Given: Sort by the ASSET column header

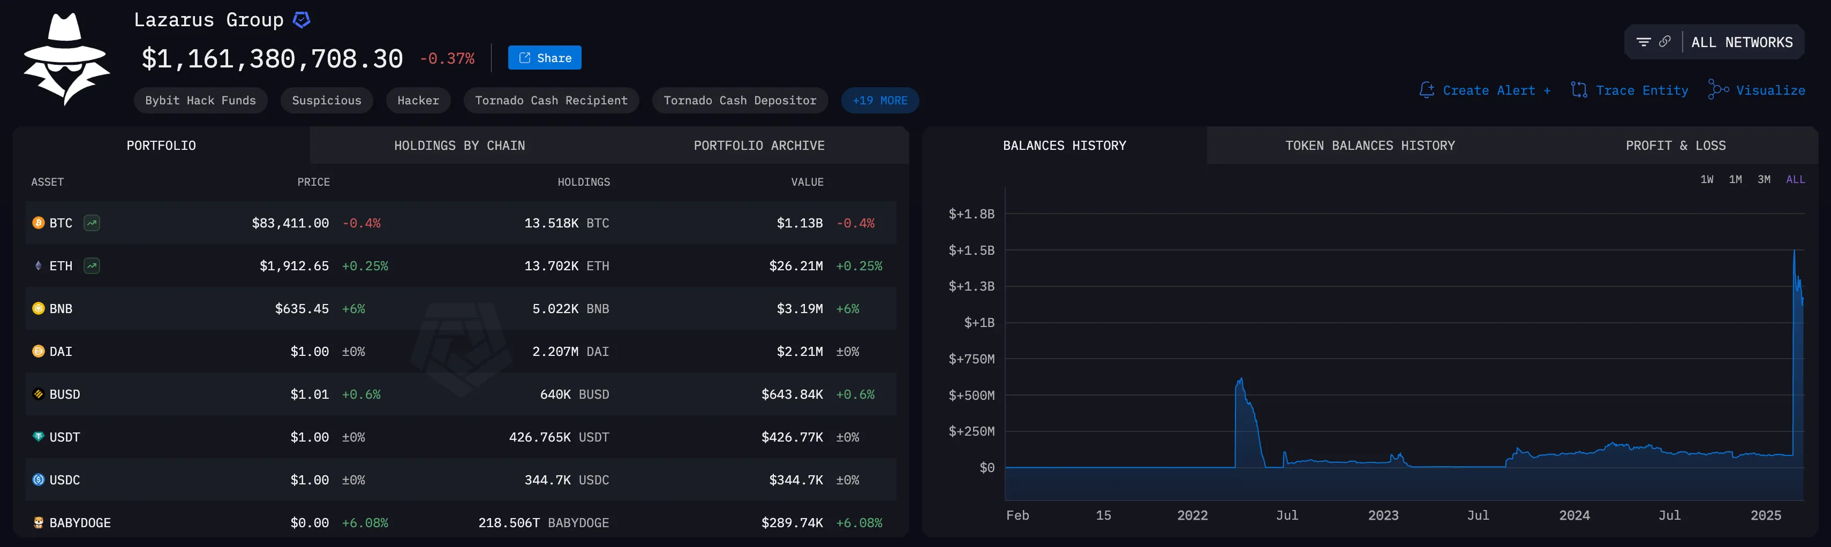Looking at the screenshot, I should click(48, 182).
